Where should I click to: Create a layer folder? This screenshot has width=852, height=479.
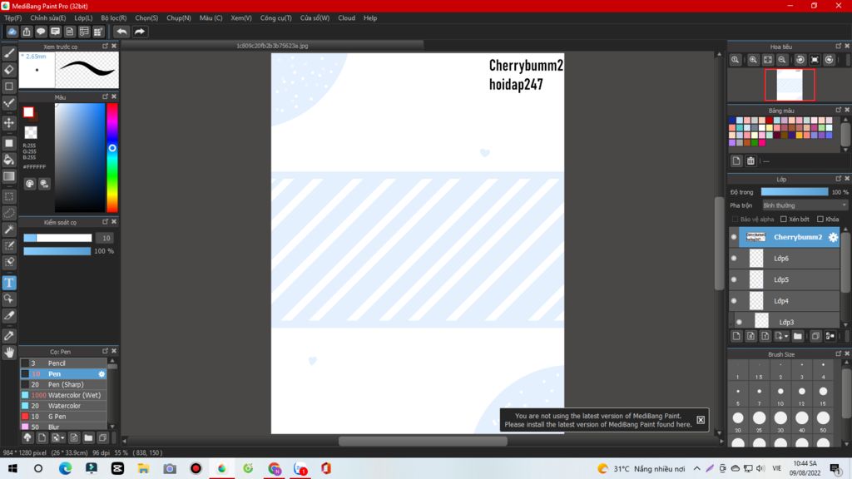coord(797,336)
